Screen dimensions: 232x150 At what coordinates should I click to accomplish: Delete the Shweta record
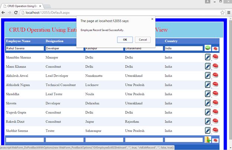215,103
